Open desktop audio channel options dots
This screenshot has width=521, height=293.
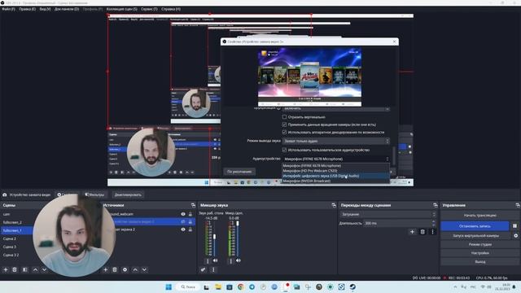(x=208, y=261)
